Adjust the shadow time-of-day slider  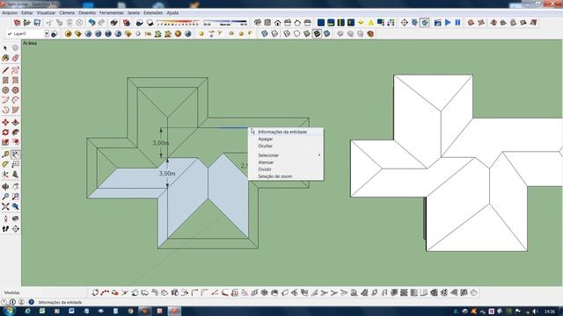225,23
